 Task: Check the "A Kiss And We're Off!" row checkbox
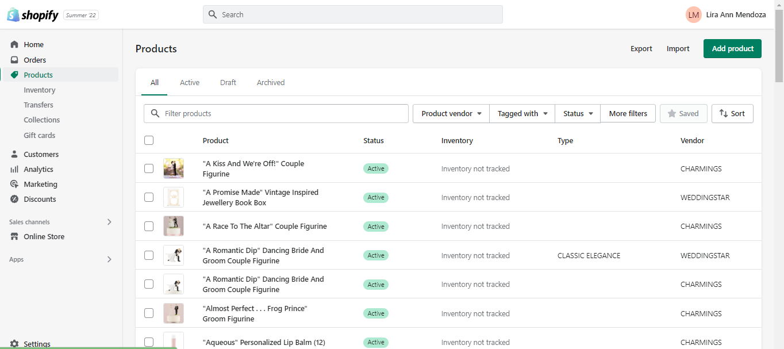point(149,168)
